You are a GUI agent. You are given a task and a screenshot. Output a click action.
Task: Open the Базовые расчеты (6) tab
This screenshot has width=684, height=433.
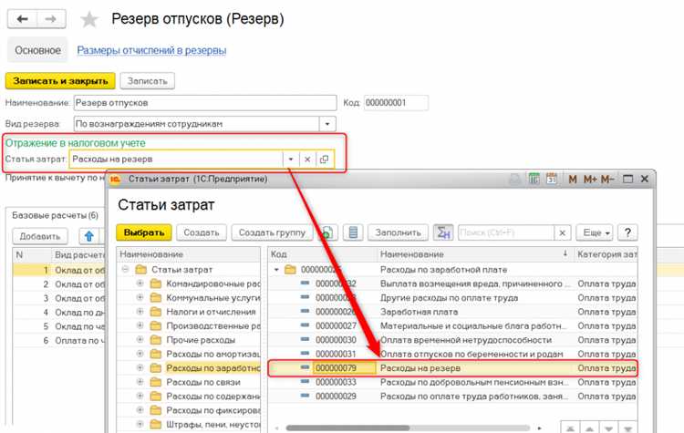tap(55, 215)
